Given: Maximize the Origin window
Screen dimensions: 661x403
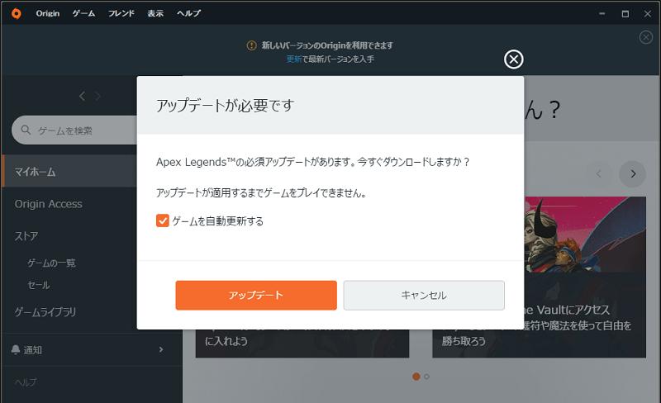Looking at the screenshot, I should [625, 13].
